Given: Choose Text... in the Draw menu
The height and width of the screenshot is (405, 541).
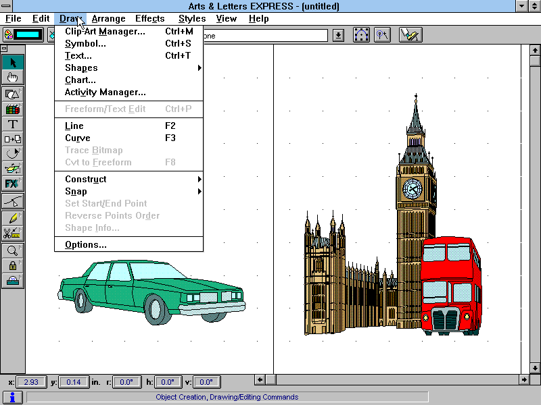Looking at the screenshot, I should (x=128, y=55).
